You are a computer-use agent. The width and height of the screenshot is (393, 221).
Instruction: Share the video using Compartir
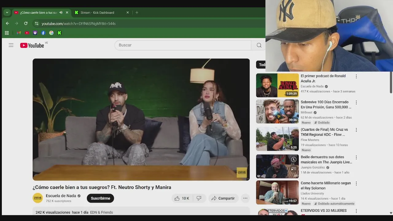(223, 198)
